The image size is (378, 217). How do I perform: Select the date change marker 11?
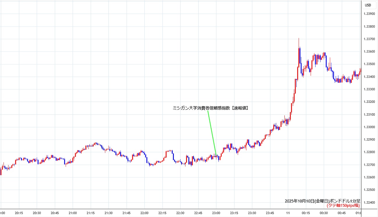click(x=288, y=213)
